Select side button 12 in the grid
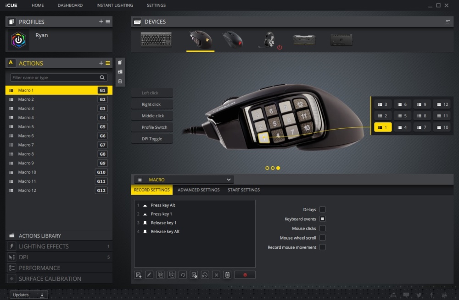Image resolution: width=459 pixels, height=300 pixels. tap(442, 104)
